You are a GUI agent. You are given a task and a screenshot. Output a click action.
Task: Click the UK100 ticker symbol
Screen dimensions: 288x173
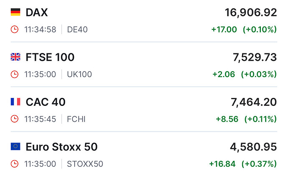[79, 74]
